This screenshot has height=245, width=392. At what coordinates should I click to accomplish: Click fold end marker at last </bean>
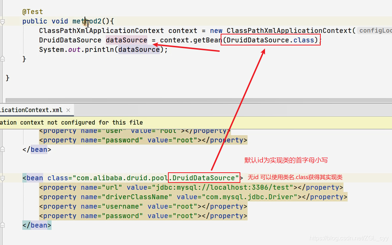[3, 225]
